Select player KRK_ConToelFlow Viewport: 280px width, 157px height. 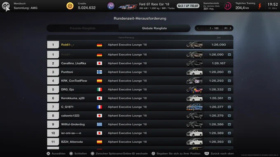74,81
